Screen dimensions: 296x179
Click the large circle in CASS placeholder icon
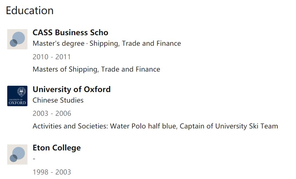point(19,38)
